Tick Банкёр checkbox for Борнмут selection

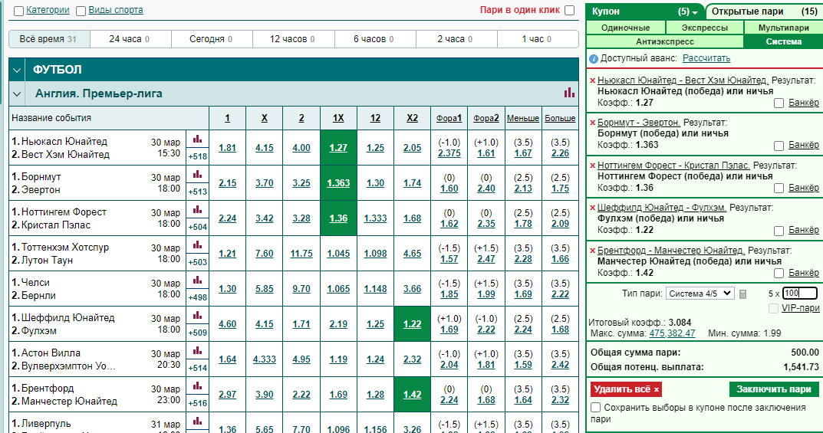(x=779, y=146)
